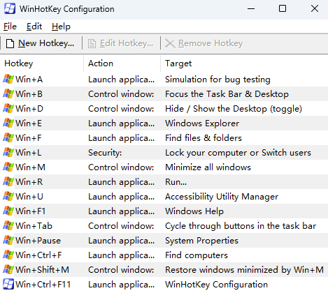This screenshot has height=293, width=328.
Task: Click the Edit Hotkey document icon
Action: pyautogui.click(x=92, y=43)
